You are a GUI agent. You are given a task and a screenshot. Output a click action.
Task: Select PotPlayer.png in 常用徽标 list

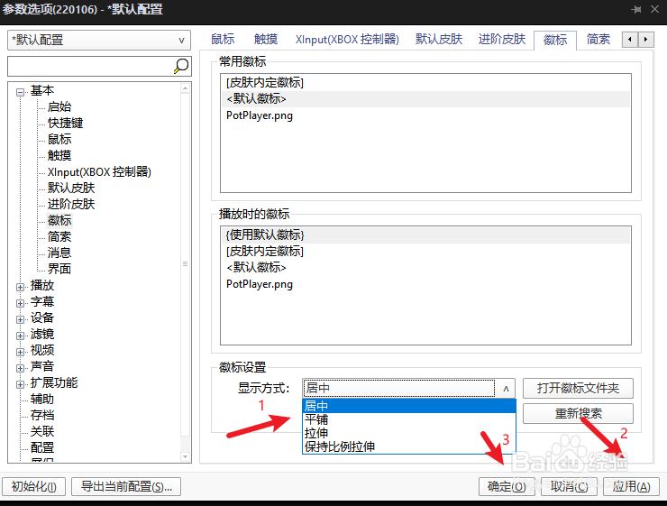(425, 115)
